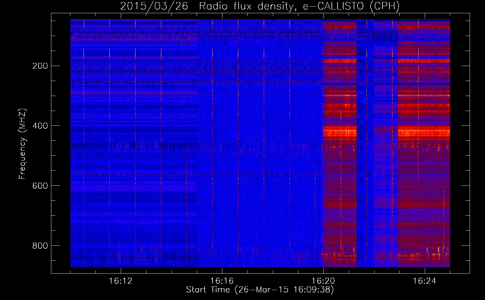Click the 600 frequency tick label

point(40,186)
